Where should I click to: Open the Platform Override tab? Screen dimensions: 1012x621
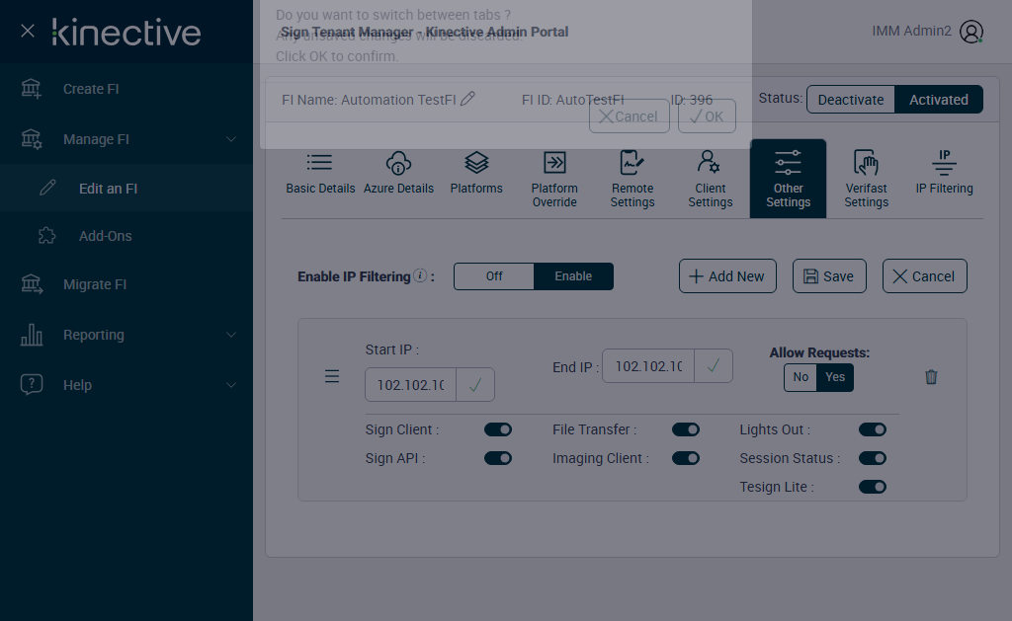coord(554,180)
